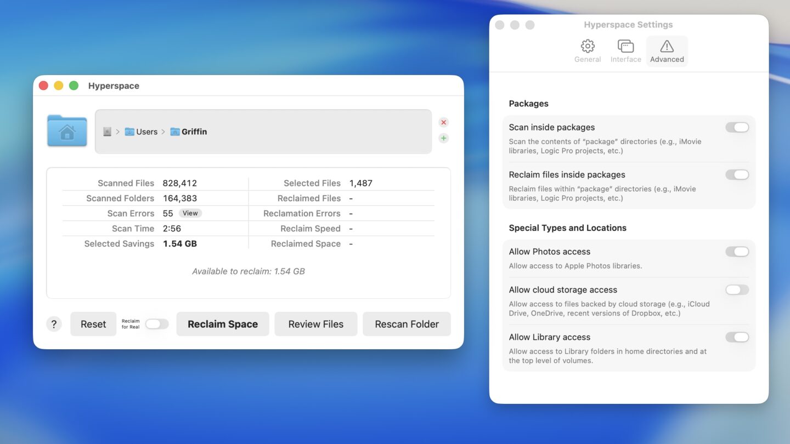Open help with the question mark icon

54,324
